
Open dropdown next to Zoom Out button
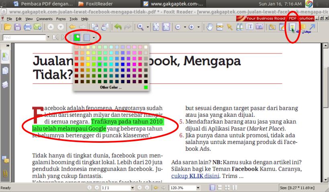tap(185, 27)
